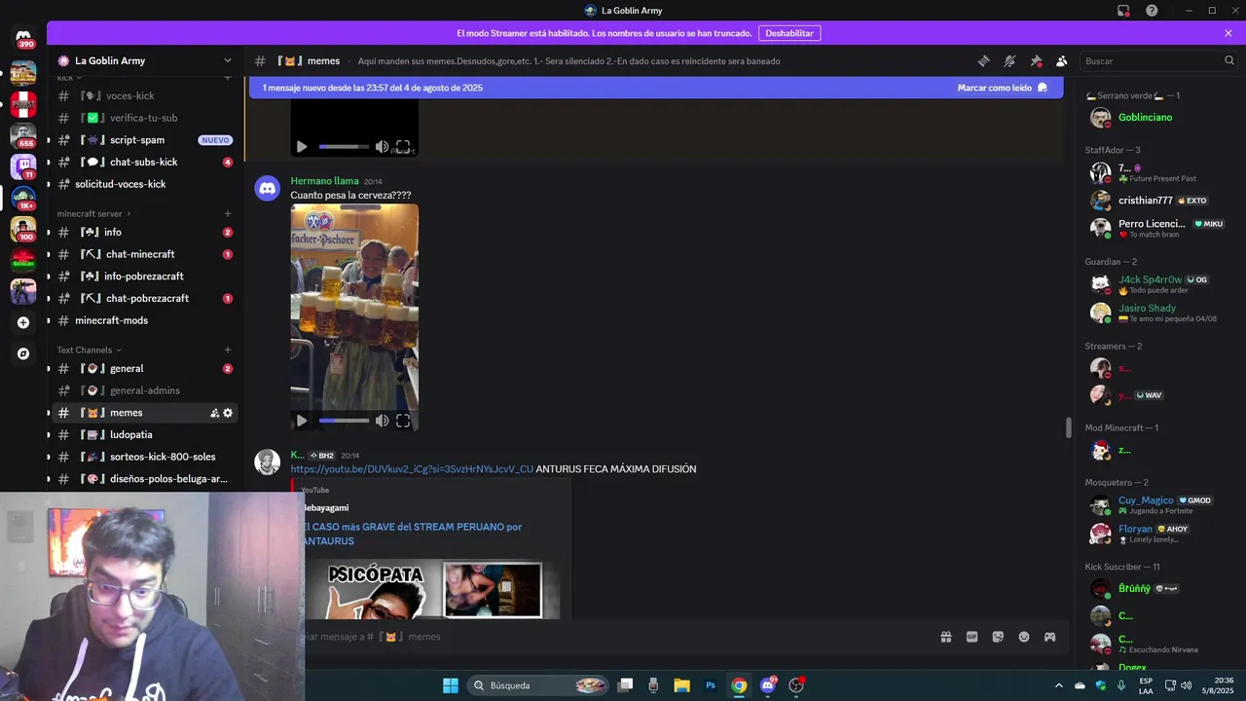Open Discover servers compass icon
Image resolution: width=1246 pixels, height=701 pixels.
23,354
